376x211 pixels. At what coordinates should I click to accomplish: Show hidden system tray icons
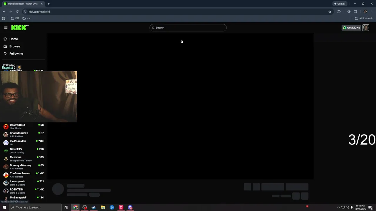pyautogui.click(x=338, y=207)
